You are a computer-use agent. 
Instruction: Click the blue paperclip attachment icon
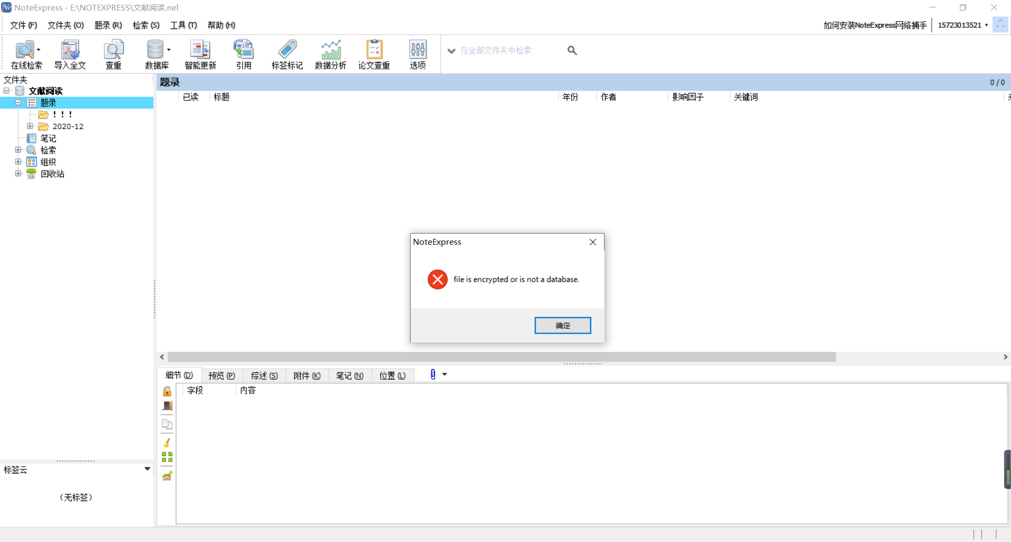click(433, 374)
